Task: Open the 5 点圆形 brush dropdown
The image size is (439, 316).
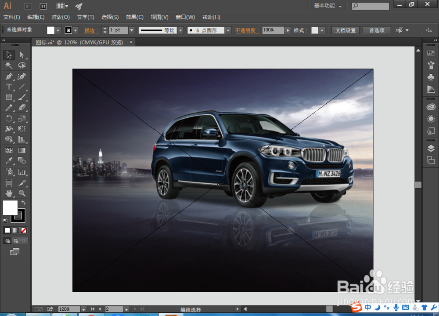Action: [228, 30]
